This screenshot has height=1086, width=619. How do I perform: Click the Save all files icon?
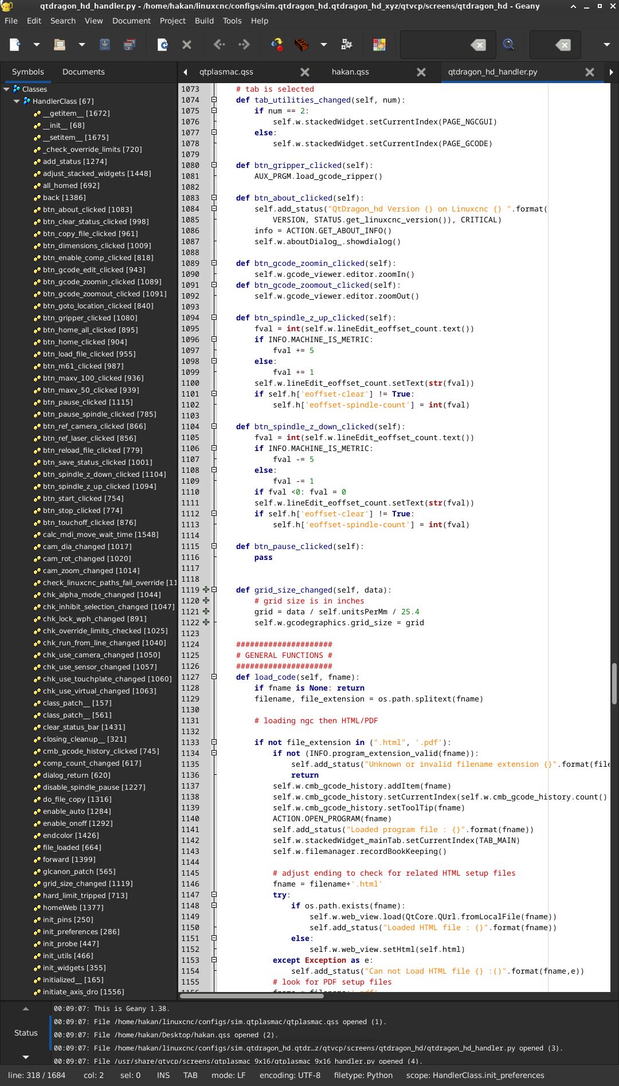(x=130, y=45)
